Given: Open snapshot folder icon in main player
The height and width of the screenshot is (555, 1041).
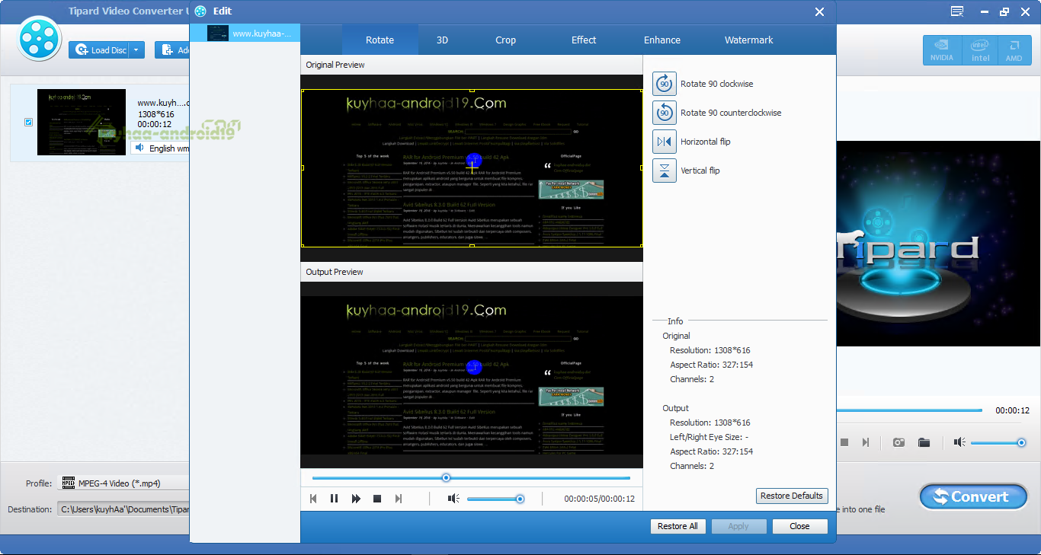Looking at the screenshot, I should coord(924,442).
